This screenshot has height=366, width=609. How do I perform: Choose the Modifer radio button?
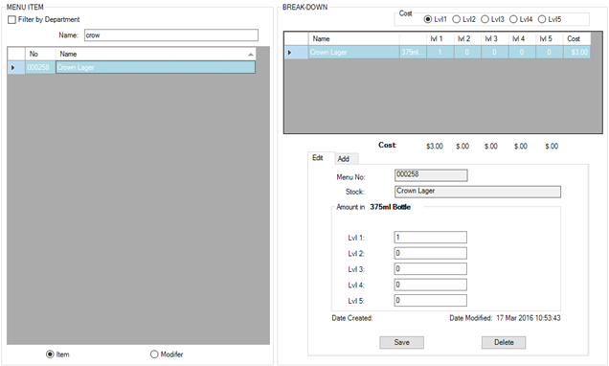[154, 354]
